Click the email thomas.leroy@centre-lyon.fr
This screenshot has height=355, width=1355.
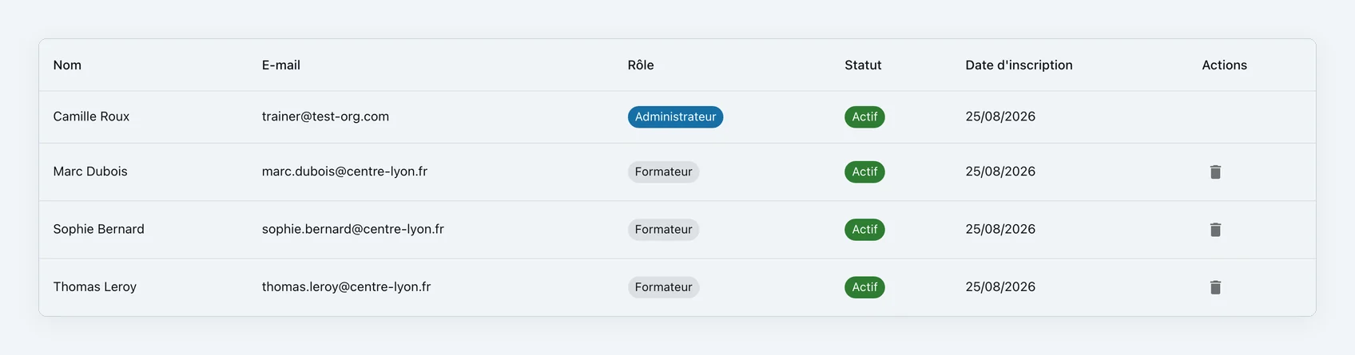click(x=346, y=287)
